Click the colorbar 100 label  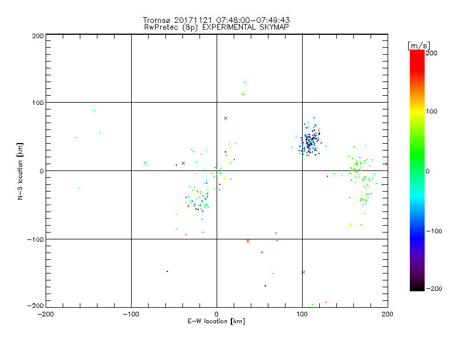tap(431, 111)
